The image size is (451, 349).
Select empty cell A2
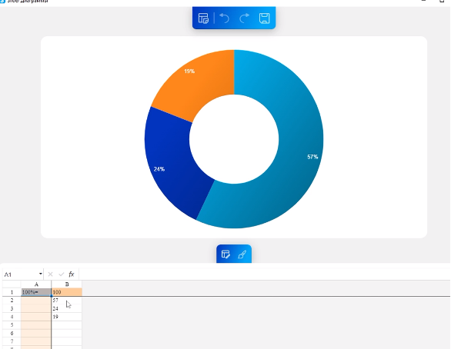pyautogui.click(x=36, y=300)
